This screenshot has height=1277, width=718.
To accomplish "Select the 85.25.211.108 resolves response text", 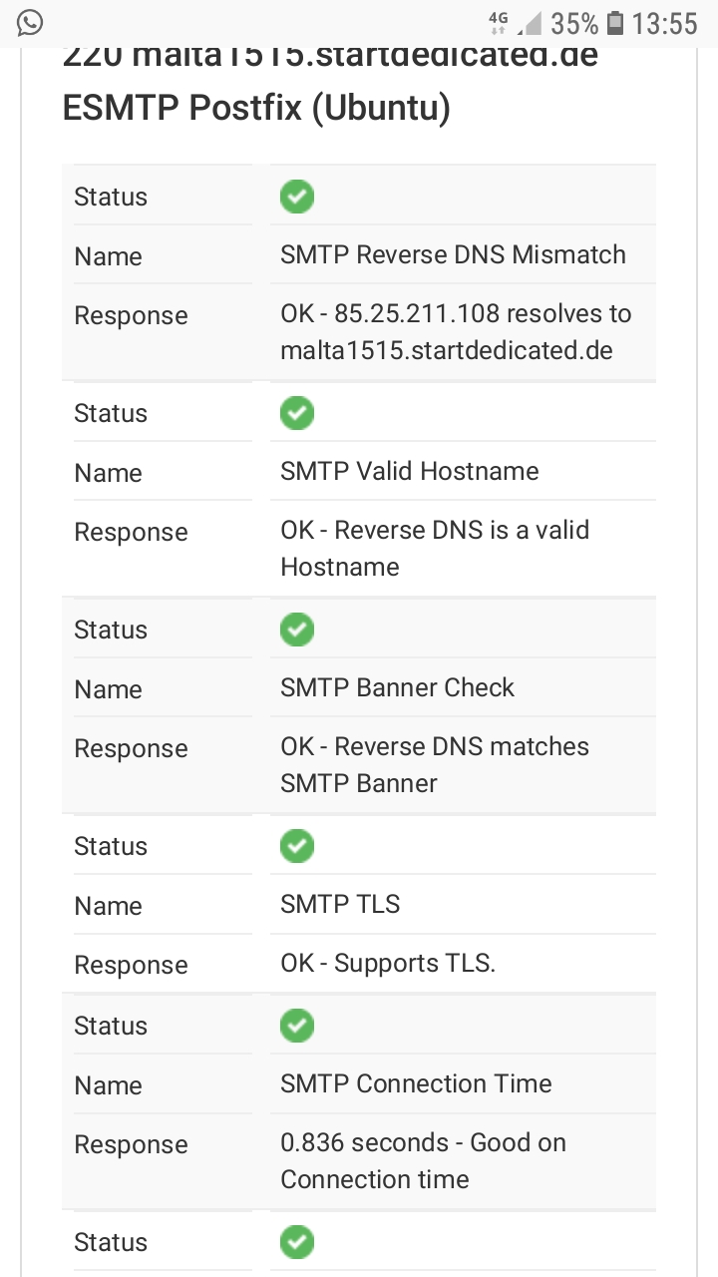I will [456, 332].
